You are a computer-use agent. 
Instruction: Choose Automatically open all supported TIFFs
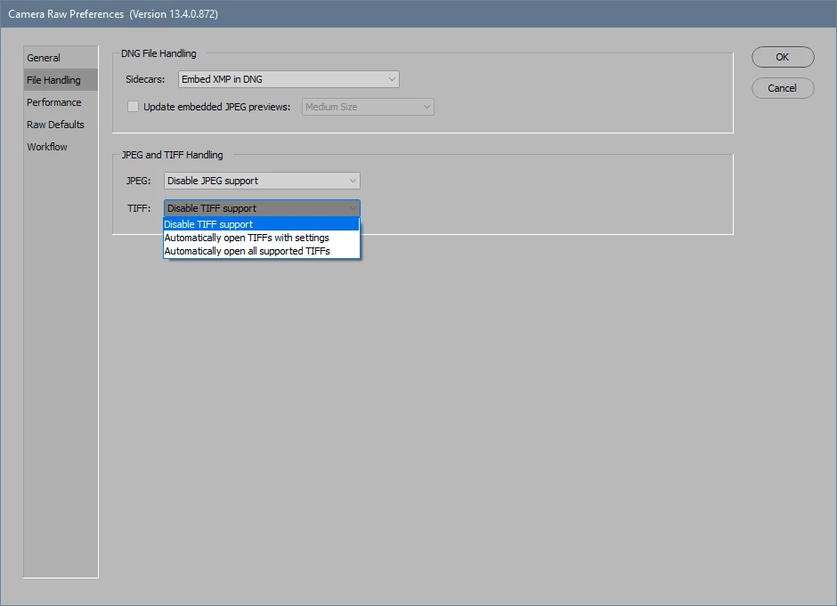coord(261,251)
